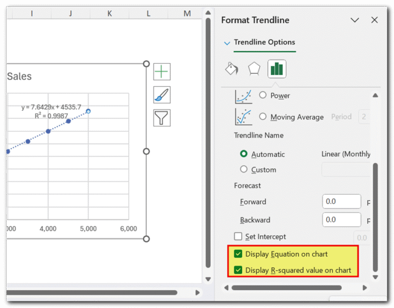Click the pane's horizontal scroll left arrow
Screen dimensions: 394x308
[226, 287]
